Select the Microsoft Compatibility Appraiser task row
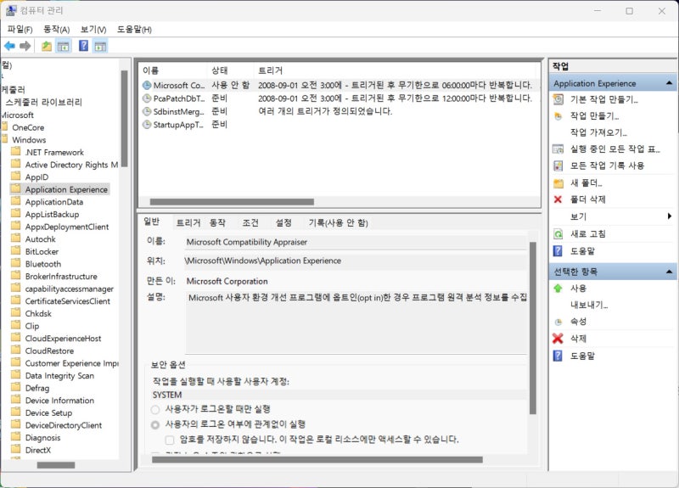This screenshot has height=488, width=679. pos(340,86)
